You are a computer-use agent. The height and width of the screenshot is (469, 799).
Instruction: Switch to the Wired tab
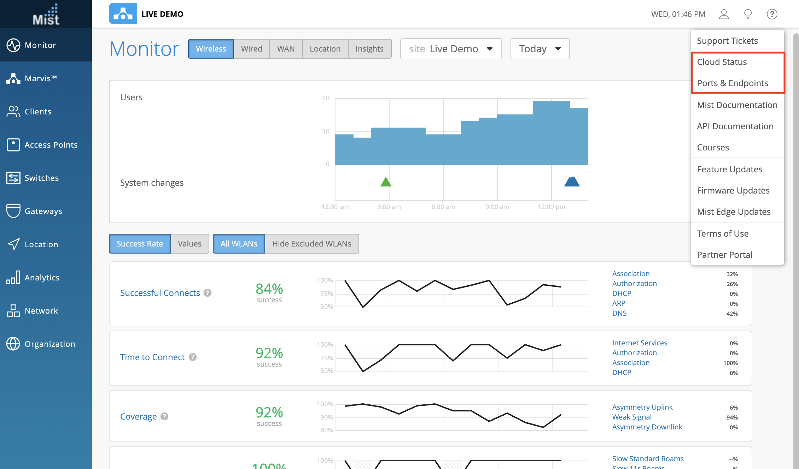[x=251, y=49]
